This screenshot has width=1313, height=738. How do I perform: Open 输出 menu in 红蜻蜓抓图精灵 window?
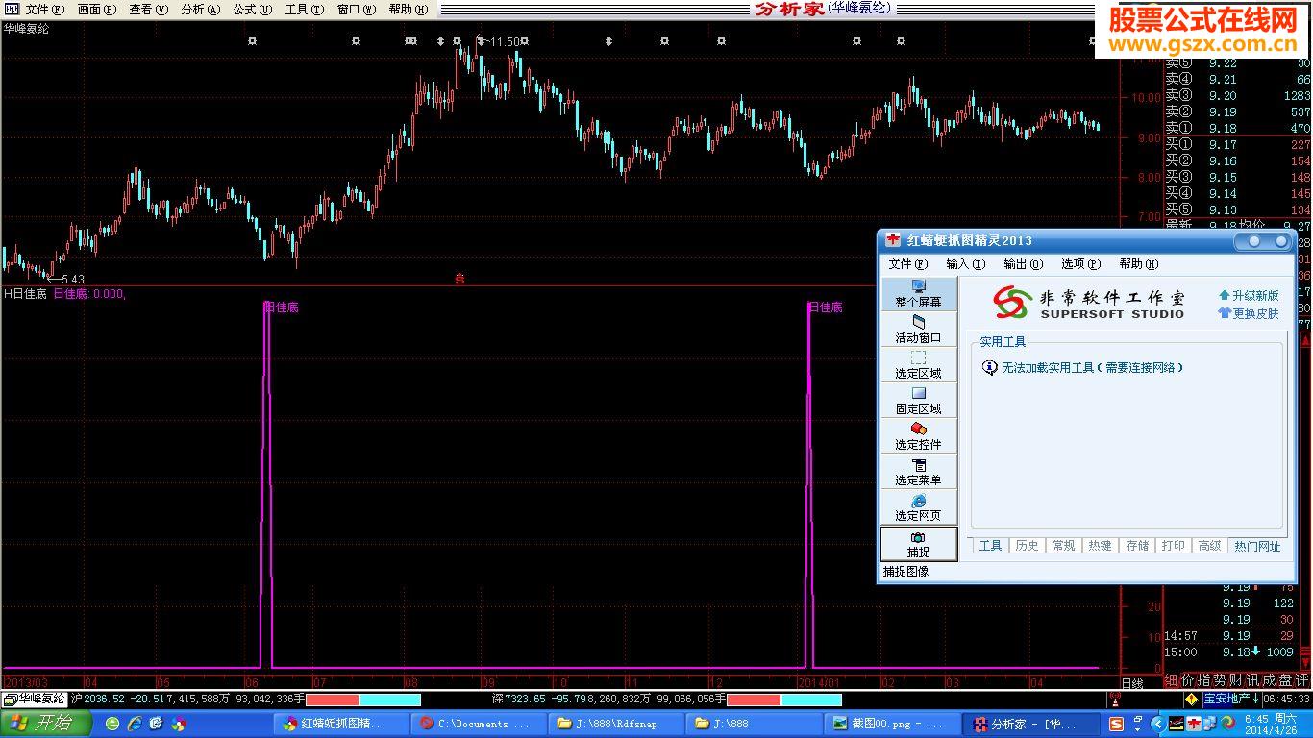click(1023, 264)
